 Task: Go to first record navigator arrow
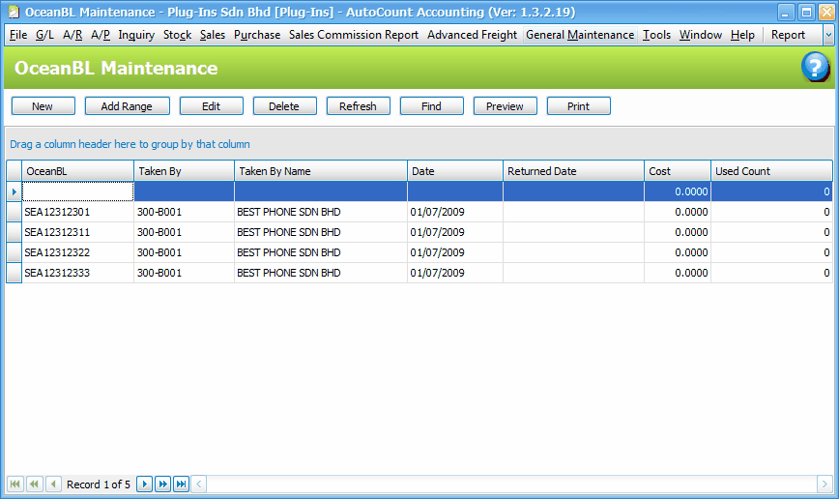click(x=15, y=484)
